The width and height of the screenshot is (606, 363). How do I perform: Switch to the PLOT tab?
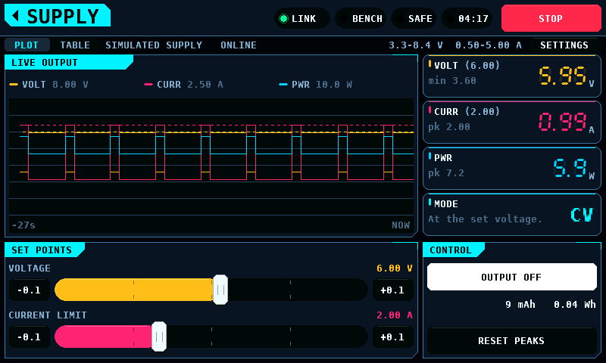[27, 45]
